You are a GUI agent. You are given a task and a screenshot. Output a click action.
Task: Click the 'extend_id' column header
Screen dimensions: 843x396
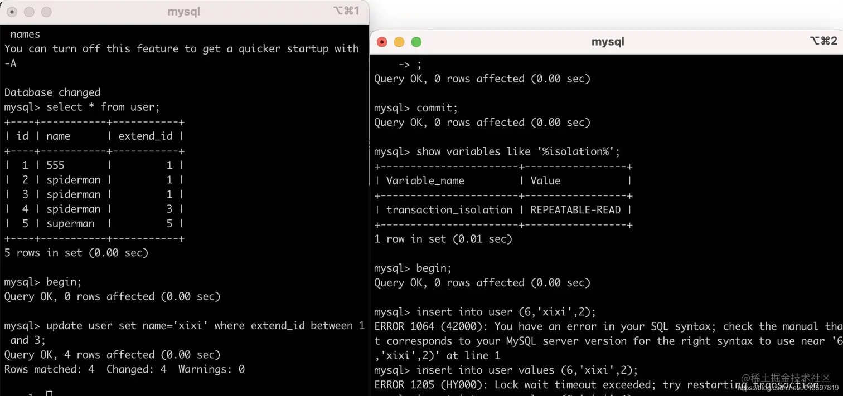coord(146,136)
